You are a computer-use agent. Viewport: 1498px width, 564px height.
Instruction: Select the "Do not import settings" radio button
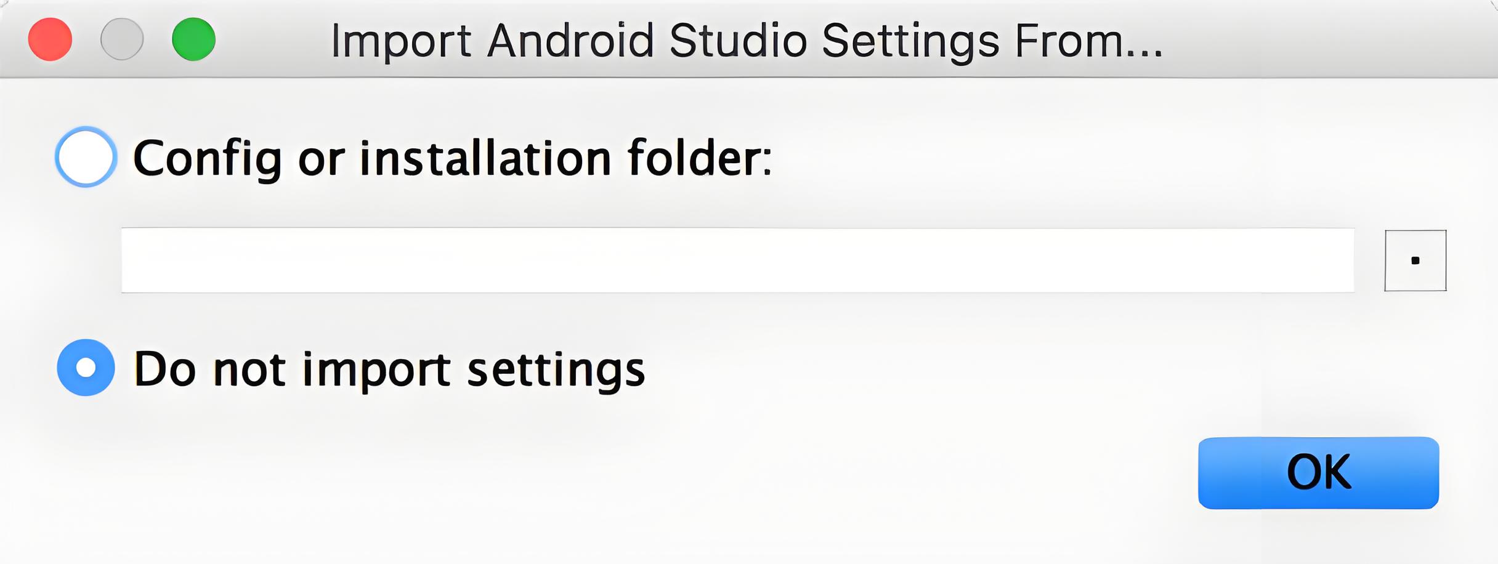86,368
